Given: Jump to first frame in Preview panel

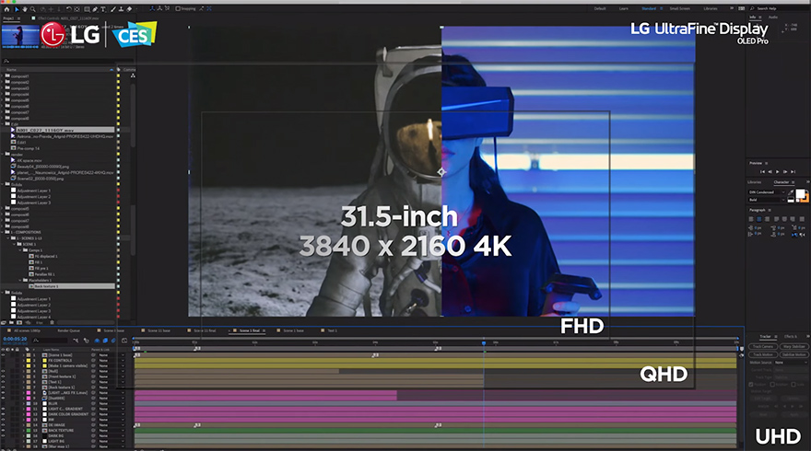Looking at the screenshot, I should pos(763,172).
